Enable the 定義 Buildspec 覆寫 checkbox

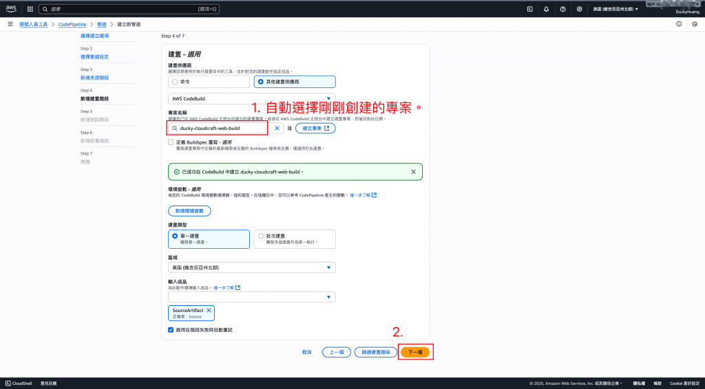(x=171, y=142)
